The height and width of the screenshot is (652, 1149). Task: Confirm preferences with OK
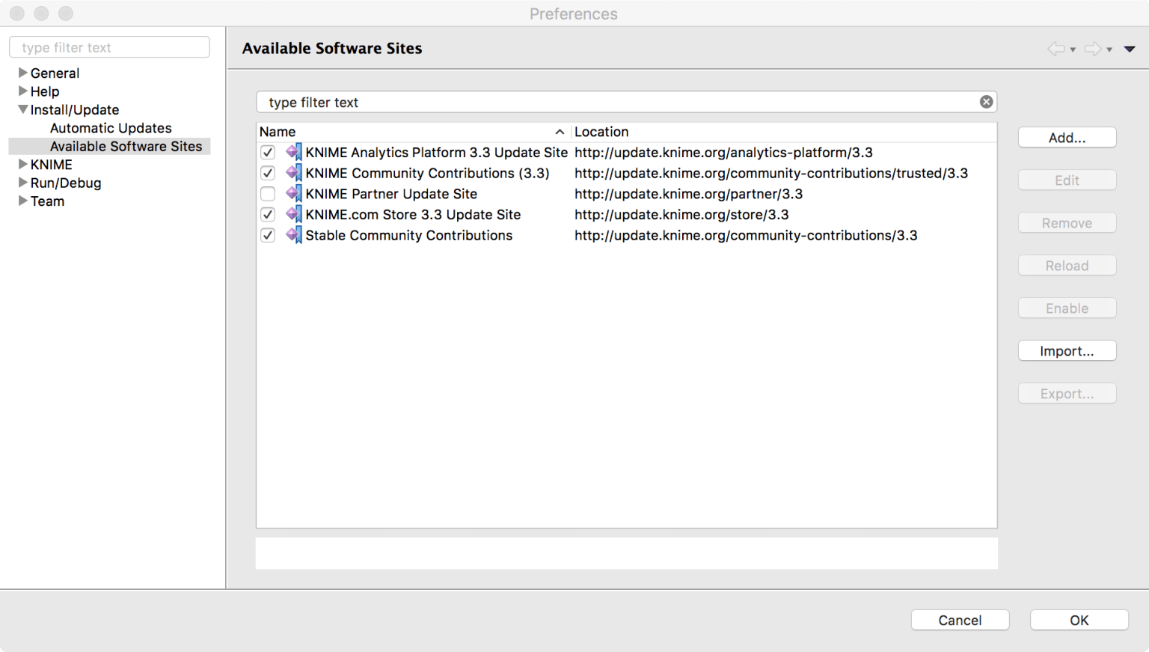[x=1079, y=620]
